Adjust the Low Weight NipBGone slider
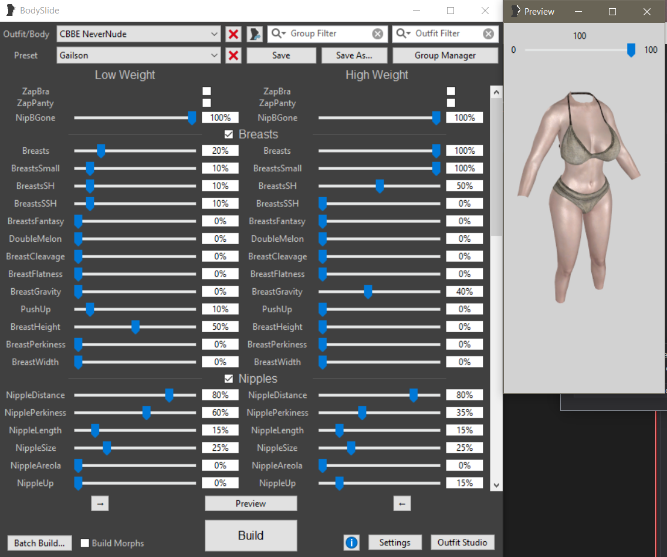Image resolution: width=667 pixels, height=557 pixels. click(x=192, y=118)
